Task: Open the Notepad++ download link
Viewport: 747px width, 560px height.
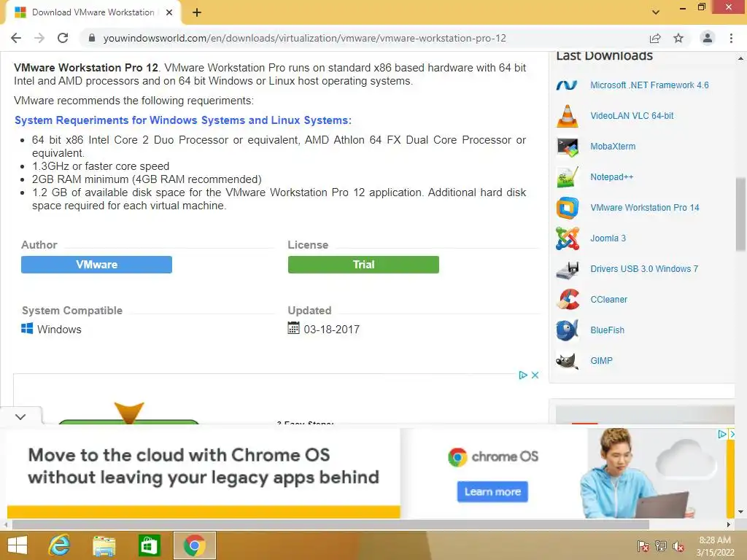Action: pyautogui.click(x=612, y=177)
